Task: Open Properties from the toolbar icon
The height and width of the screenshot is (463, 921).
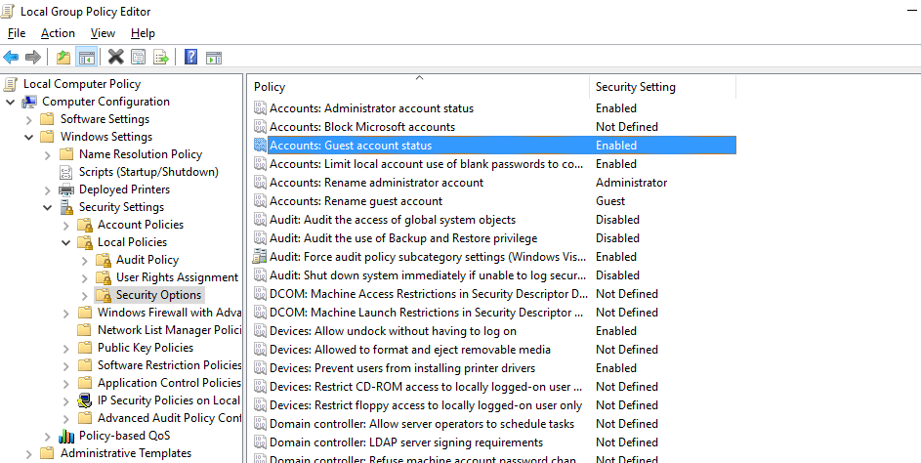Action: tap(138, 57)
